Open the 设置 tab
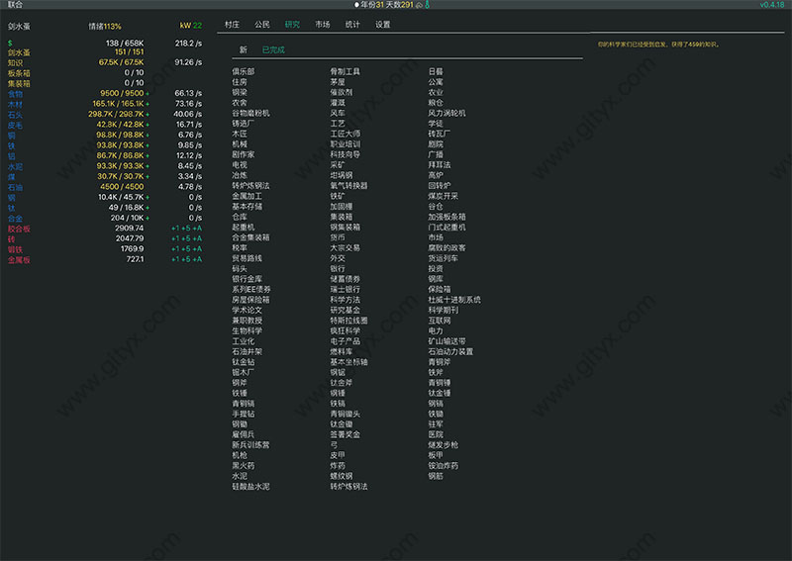The width and height of the screenshot is (792, 561). [382, 24]
